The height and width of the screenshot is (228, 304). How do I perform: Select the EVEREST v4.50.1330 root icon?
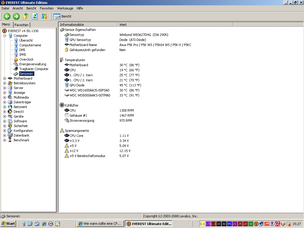(x=4, y=31)
